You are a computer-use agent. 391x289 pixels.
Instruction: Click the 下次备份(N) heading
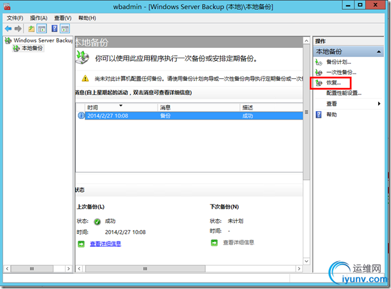click(225, 206)
